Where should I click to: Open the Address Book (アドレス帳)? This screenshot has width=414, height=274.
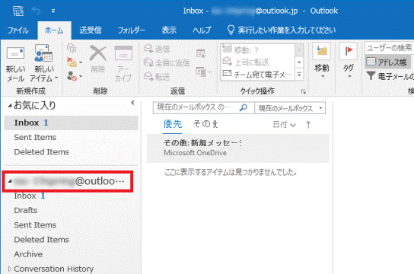tap(387, 62)
